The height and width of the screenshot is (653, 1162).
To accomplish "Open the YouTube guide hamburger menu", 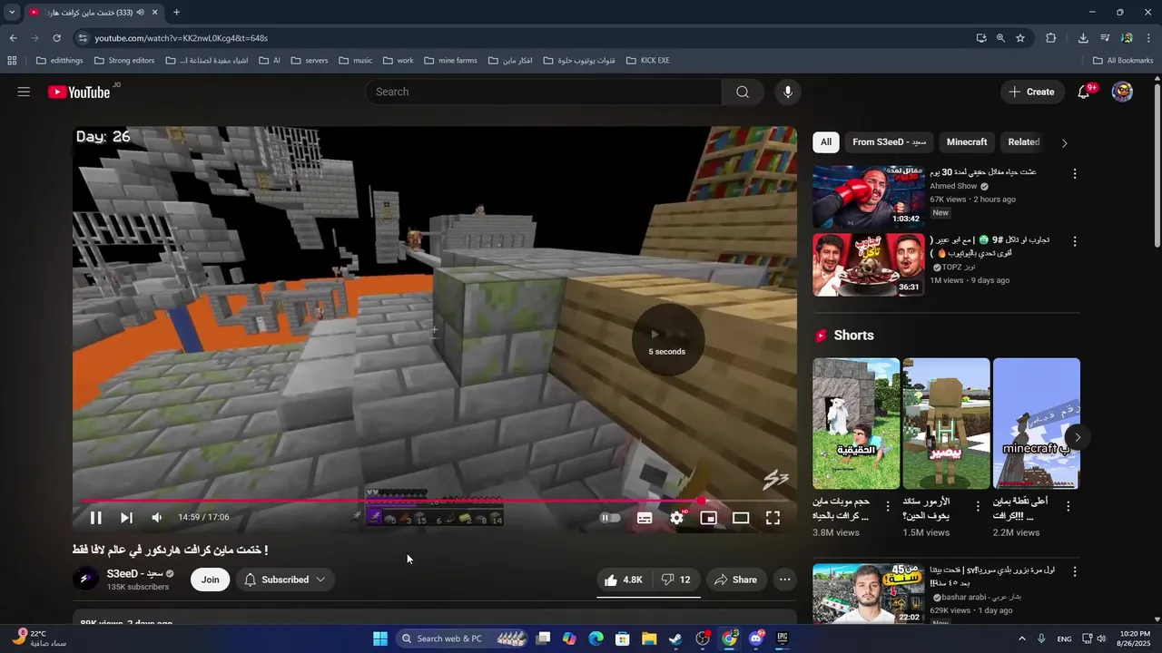I will click(x=24, y=92).
